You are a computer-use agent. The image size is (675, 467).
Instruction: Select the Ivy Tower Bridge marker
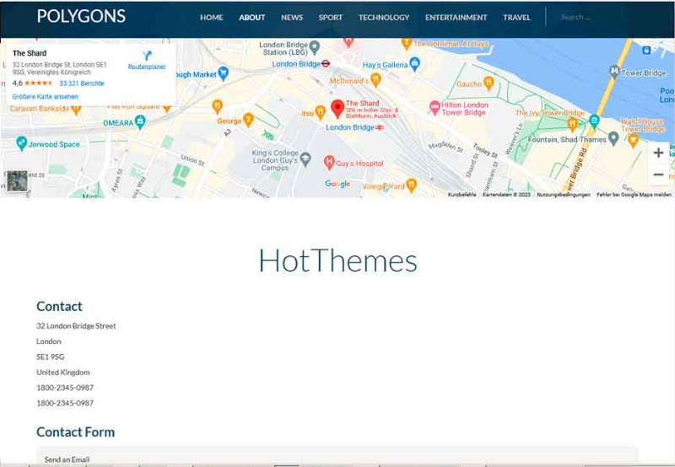(572, 124)
